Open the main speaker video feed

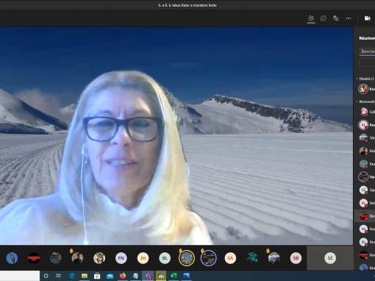176,135
